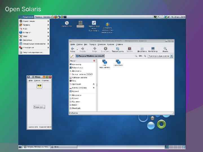Open the view mode (Просмотр) dropdown

[160, 56]
